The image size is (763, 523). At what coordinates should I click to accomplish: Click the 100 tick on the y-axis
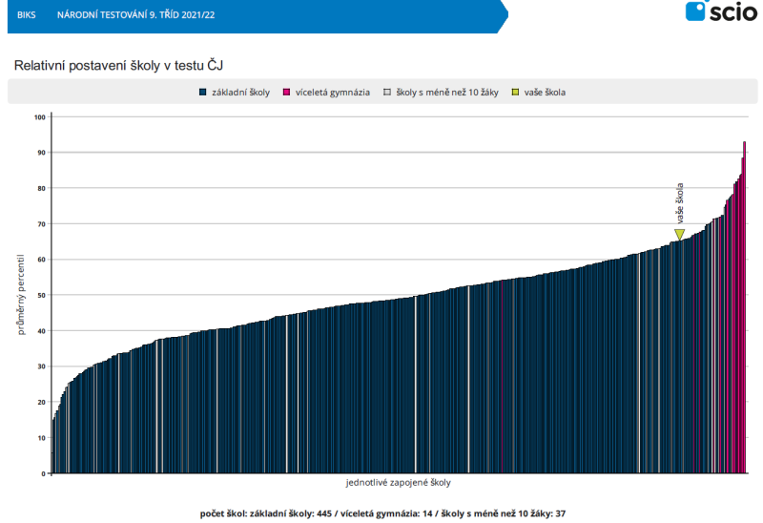39,117
